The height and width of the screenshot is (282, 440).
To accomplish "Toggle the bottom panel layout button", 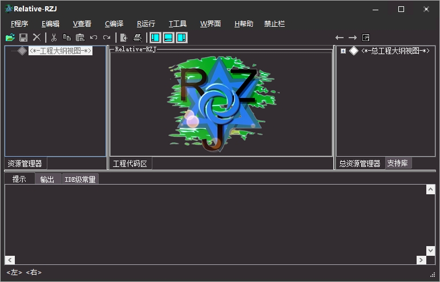I will click(x=168, y=38).
